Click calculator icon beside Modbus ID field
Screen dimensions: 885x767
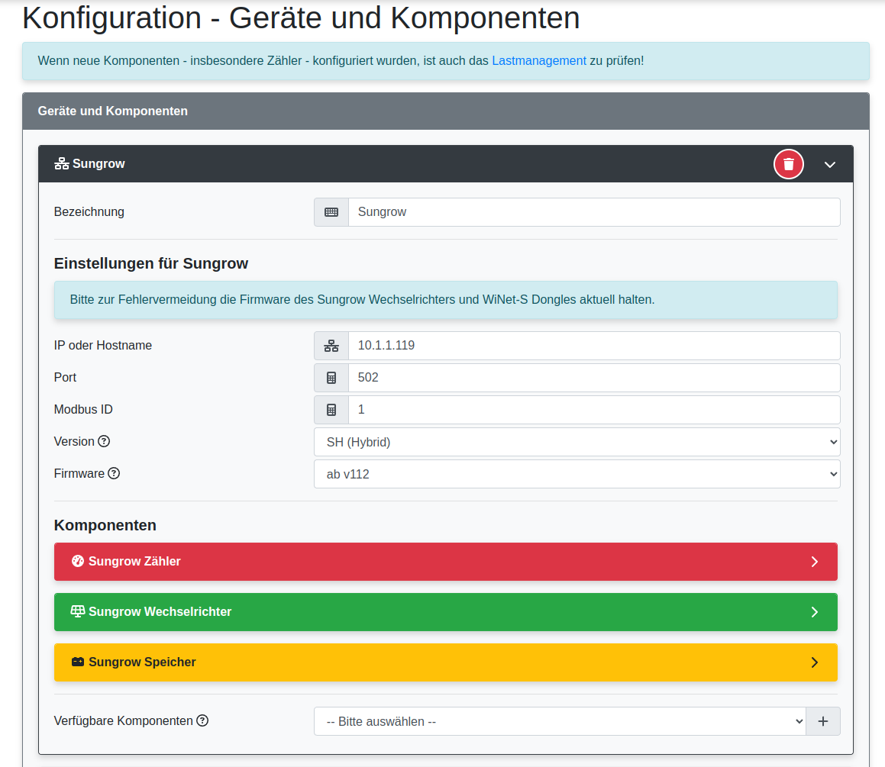[331, 410]
